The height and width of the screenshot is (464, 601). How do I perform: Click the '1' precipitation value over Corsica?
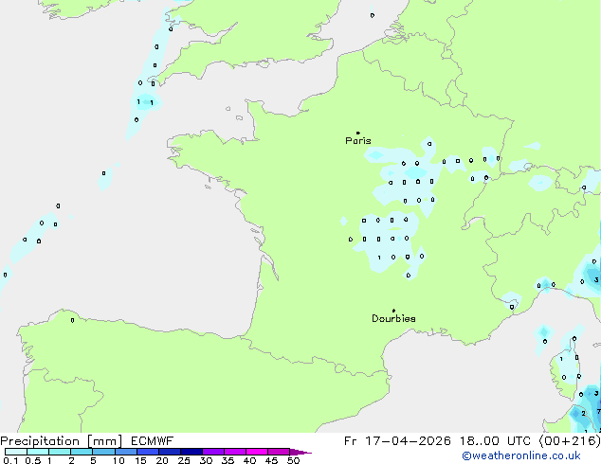[x=561, y=359]
